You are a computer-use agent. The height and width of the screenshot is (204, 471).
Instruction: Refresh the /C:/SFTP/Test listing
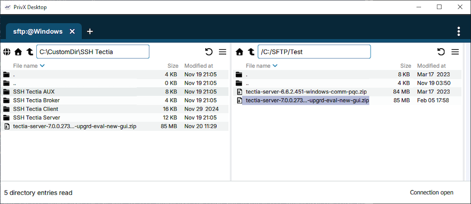click(x=441, y=52)
